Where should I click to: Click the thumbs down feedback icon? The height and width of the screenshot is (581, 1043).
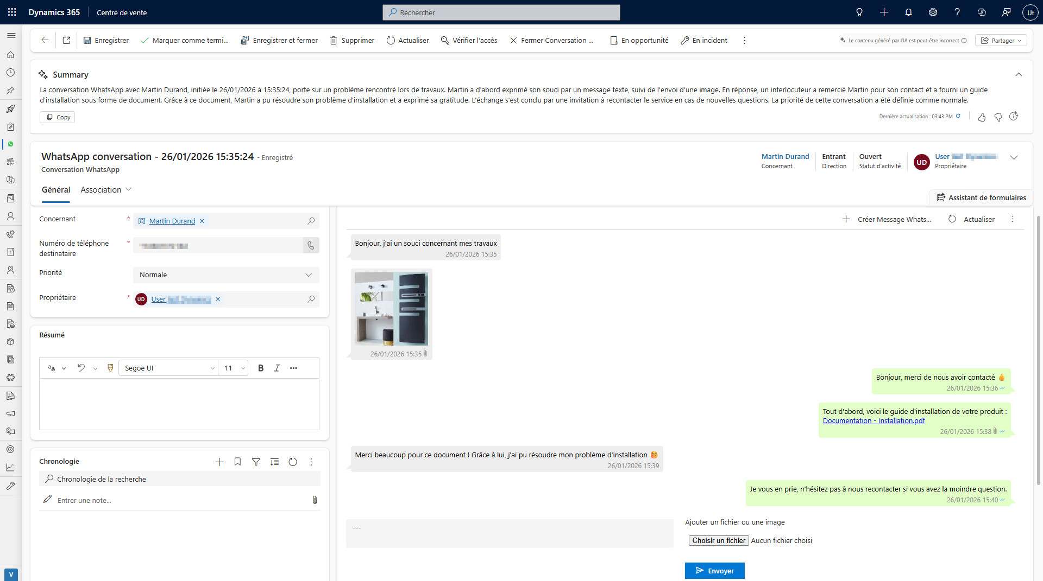tap(998, 117)
